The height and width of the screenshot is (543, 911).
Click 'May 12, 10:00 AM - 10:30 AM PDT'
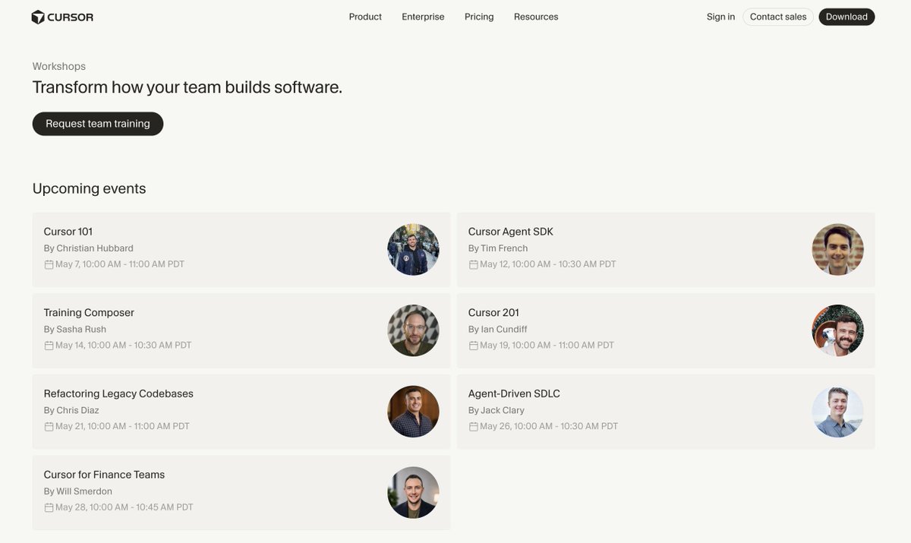coord(548,264)
